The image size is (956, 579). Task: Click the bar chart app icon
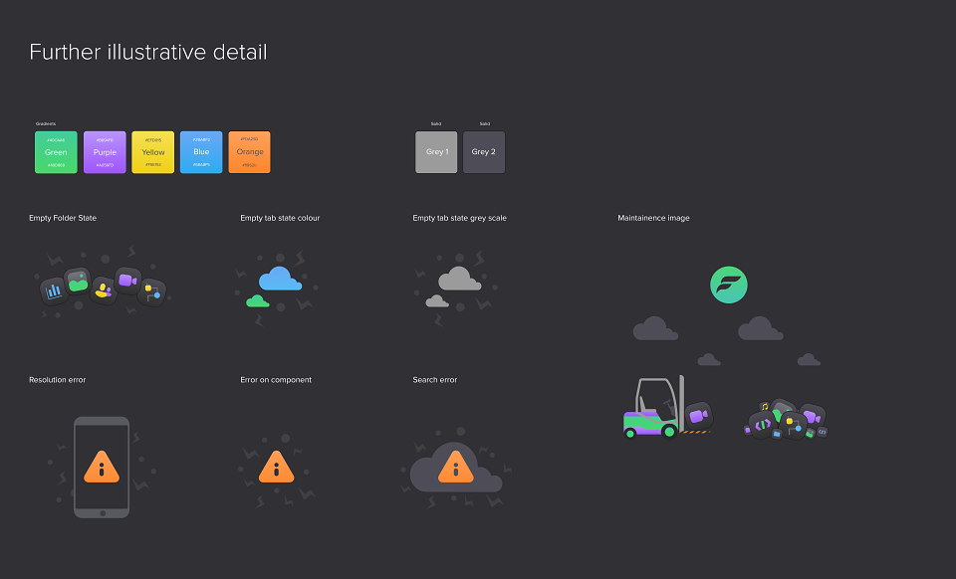coord(54,290)
